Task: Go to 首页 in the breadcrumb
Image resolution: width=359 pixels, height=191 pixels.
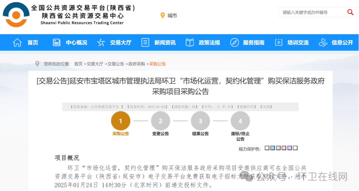Action: pyautogui.click(x=78, y=64)
